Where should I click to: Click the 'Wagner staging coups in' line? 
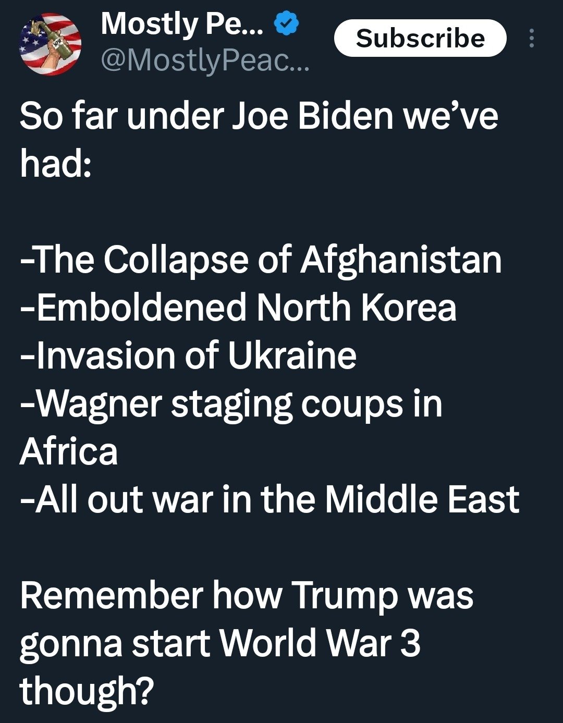coord(231,405)
